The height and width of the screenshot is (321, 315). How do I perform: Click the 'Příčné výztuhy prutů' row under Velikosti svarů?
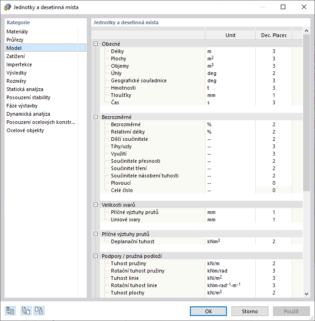pyautogui.click(x=201, y=212)
